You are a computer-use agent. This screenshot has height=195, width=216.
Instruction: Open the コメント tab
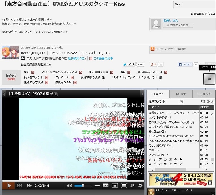158,94
